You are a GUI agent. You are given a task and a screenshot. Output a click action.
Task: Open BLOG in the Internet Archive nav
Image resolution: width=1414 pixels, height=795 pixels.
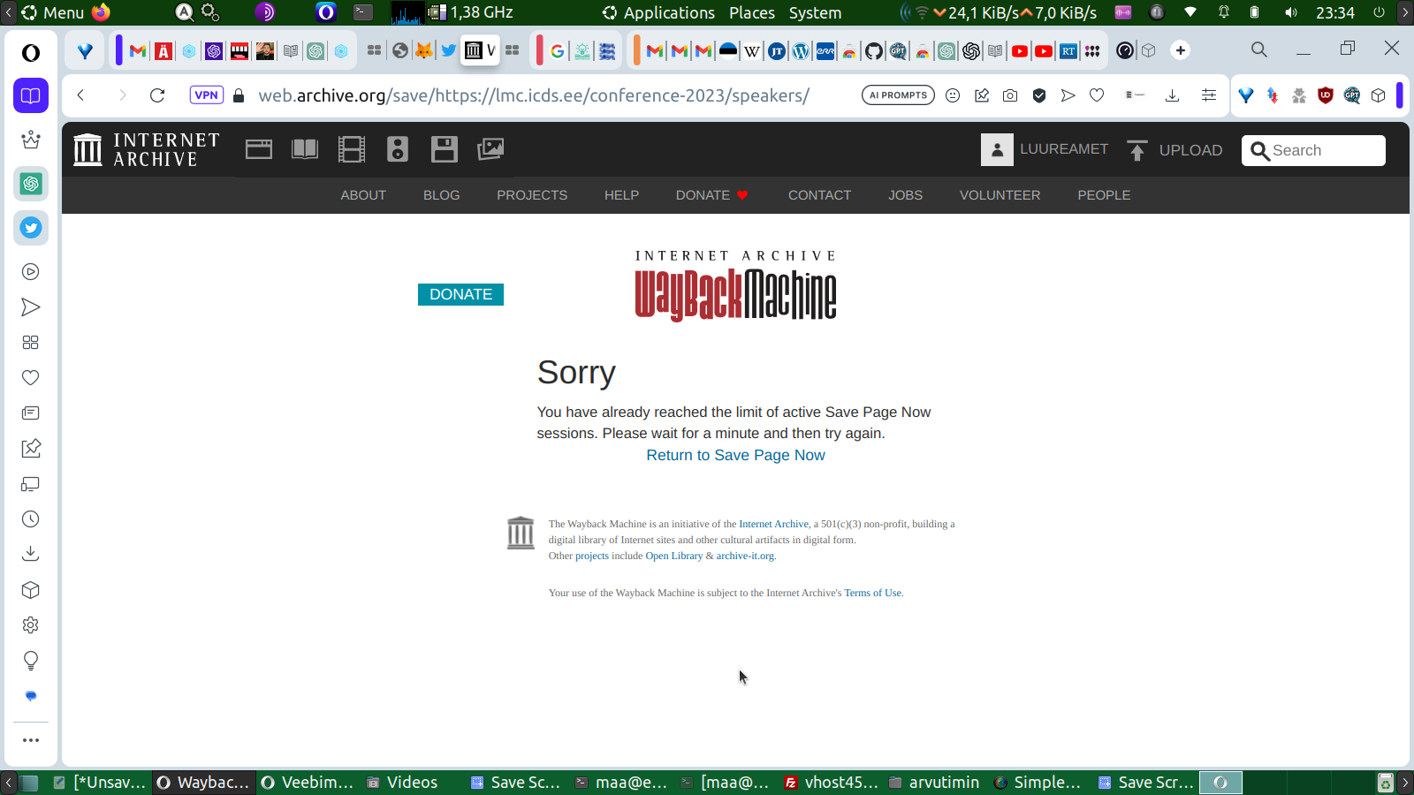pos(442,195)
